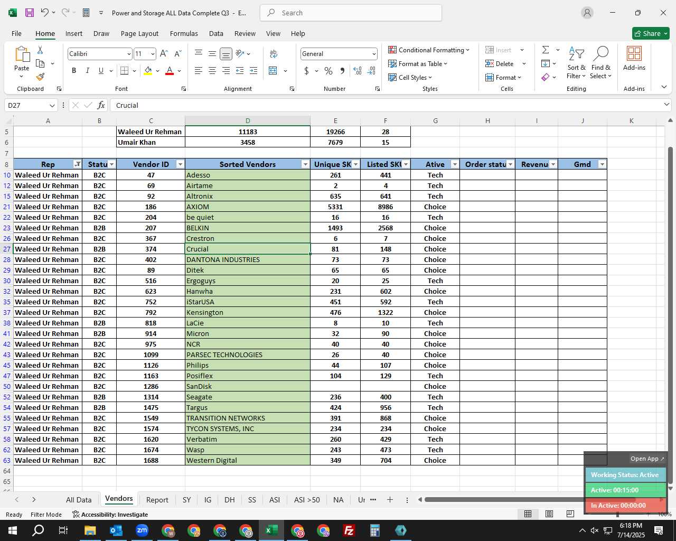Viewport: 676px width, 541px height.
Task: Open the General number format dropdown
Action: click(x=374, y=54)
